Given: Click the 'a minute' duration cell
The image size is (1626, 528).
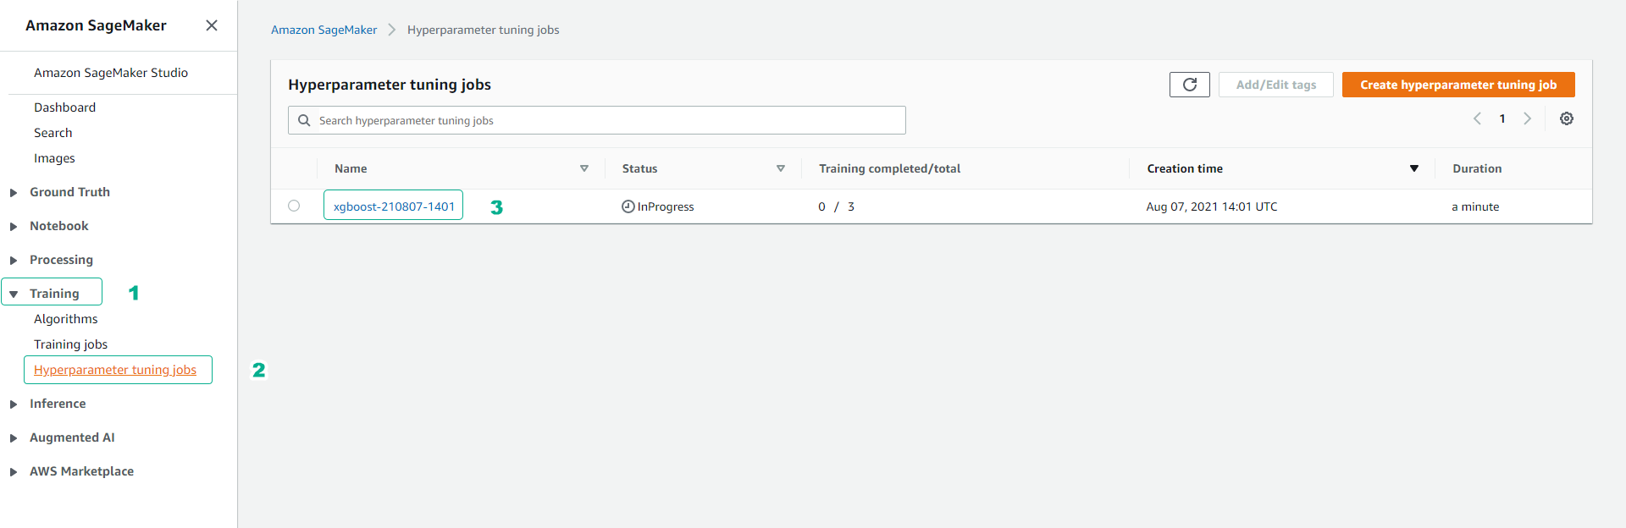Looking at the screenshot, I should tap(1475, 206).
